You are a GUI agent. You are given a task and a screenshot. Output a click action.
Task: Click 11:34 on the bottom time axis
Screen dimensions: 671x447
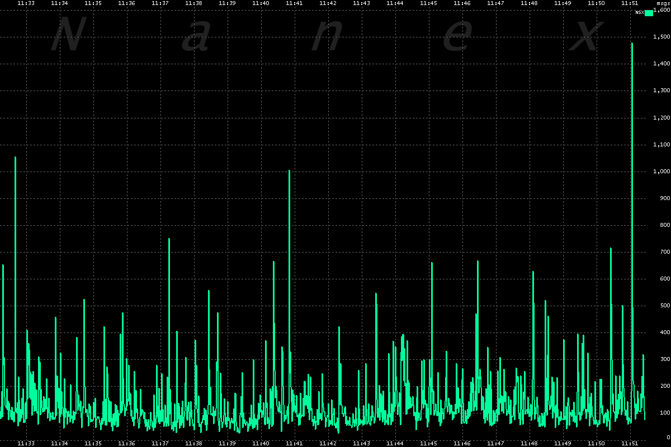click(59, 443)
